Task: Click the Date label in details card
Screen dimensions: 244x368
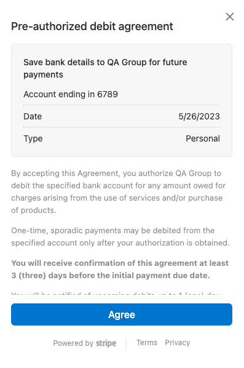Action: (x=33, y=116)
